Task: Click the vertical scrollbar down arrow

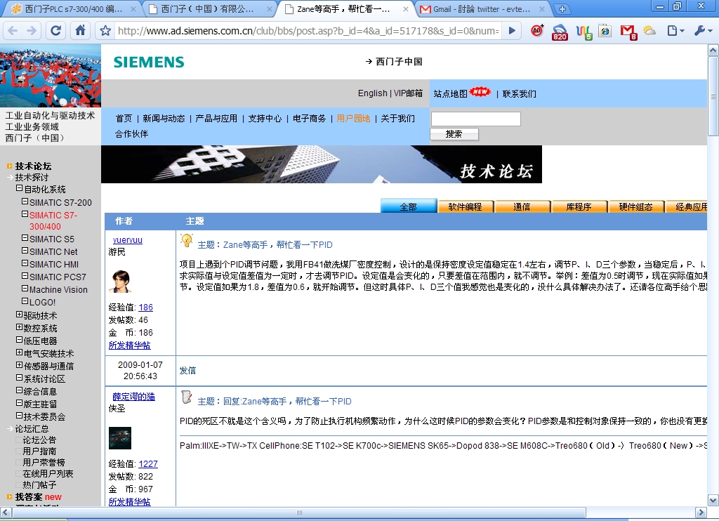Action: click(x=713, y=501)
